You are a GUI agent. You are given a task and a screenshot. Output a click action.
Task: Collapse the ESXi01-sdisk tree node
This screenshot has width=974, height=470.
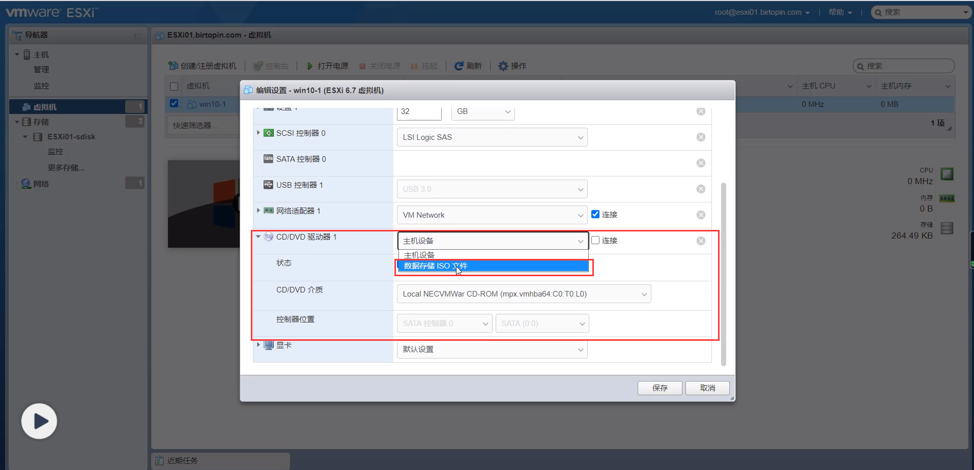coord(25,136)
